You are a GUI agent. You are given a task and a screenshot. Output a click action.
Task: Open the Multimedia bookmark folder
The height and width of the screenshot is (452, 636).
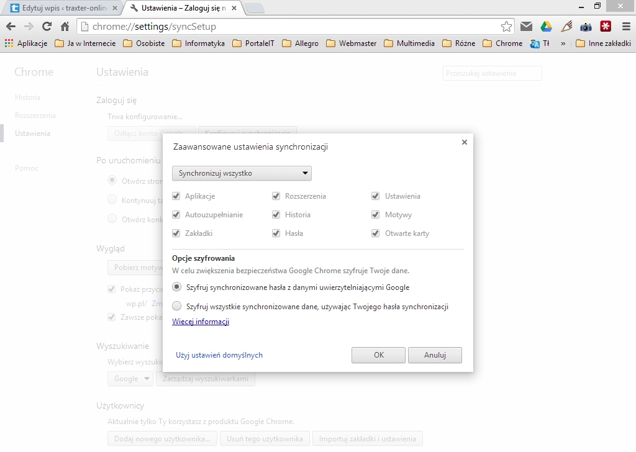pos(409,43)
